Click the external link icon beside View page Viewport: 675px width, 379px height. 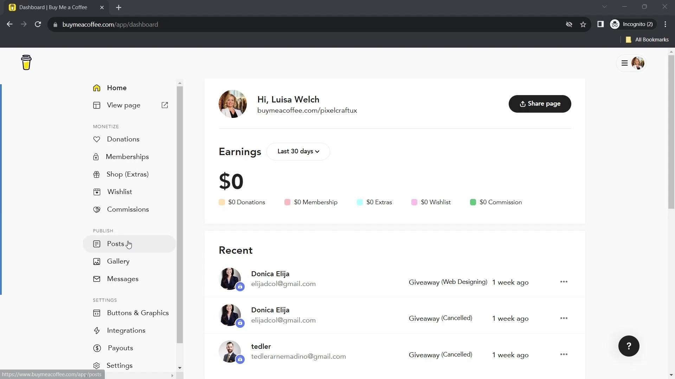point(165,105)
